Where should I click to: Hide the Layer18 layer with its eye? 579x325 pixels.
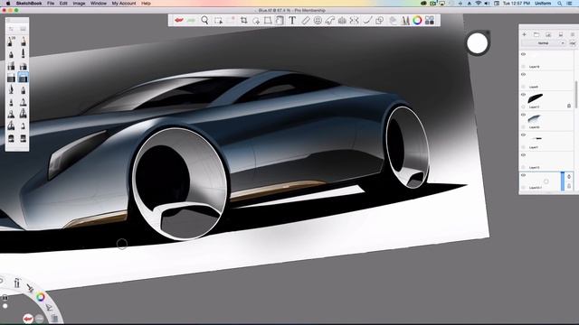coord(523,54)
